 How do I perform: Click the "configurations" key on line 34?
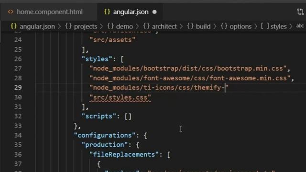pos(105,135)
